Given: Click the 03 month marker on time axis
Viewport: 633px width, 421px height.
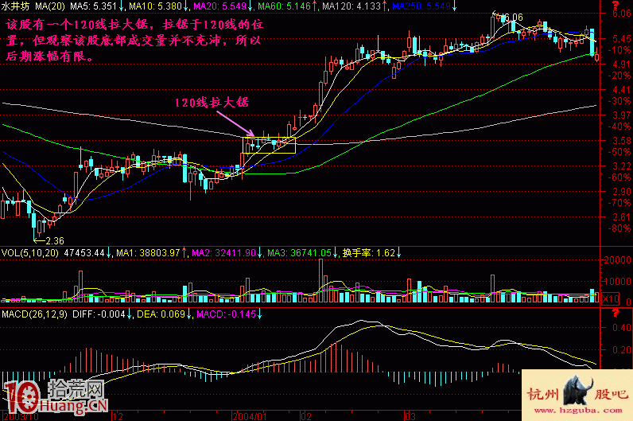Looking at the screenshot, I should click(x=410, y=416).
